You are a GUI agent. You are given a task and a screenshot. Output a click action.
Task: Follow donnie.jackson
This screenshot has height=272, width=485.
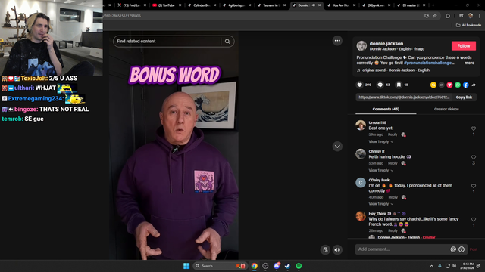tap(463, 45)
